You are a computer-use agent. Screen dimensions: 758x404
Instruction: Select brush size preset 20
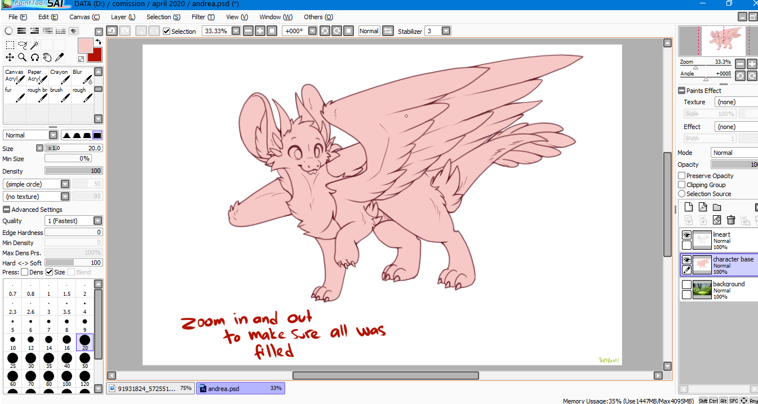[x=85, y=342]
